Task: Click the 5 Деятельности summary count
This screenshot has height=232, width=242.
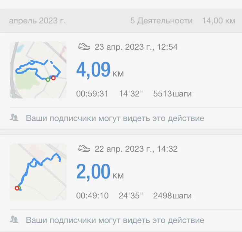Action: click(161, 21)
